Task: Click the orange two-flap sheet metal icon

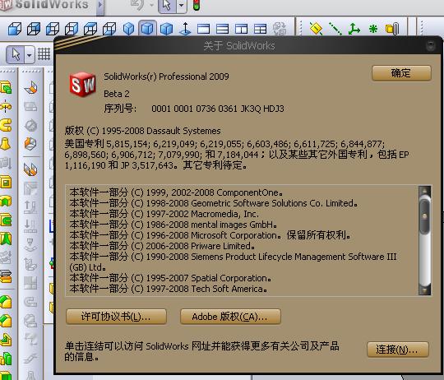Action: 30,169
